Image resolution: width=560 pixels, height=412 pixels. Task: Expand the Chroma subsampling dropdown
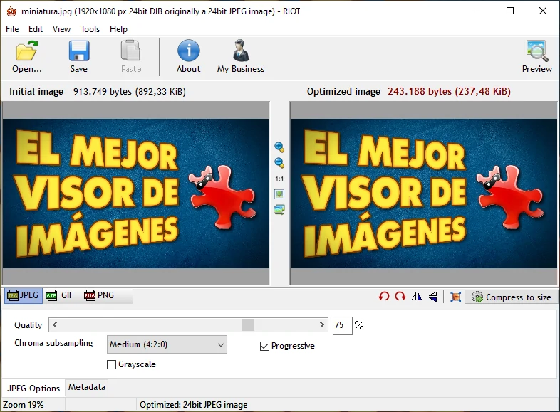[167, 344]
